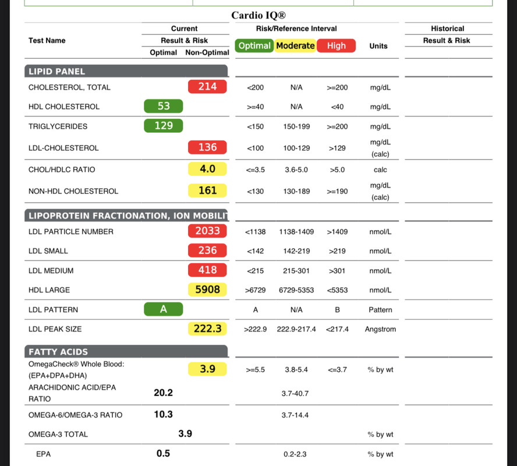Click the LDL medium value 418
This screenshot has height=466, width=517.
(207, 270)
